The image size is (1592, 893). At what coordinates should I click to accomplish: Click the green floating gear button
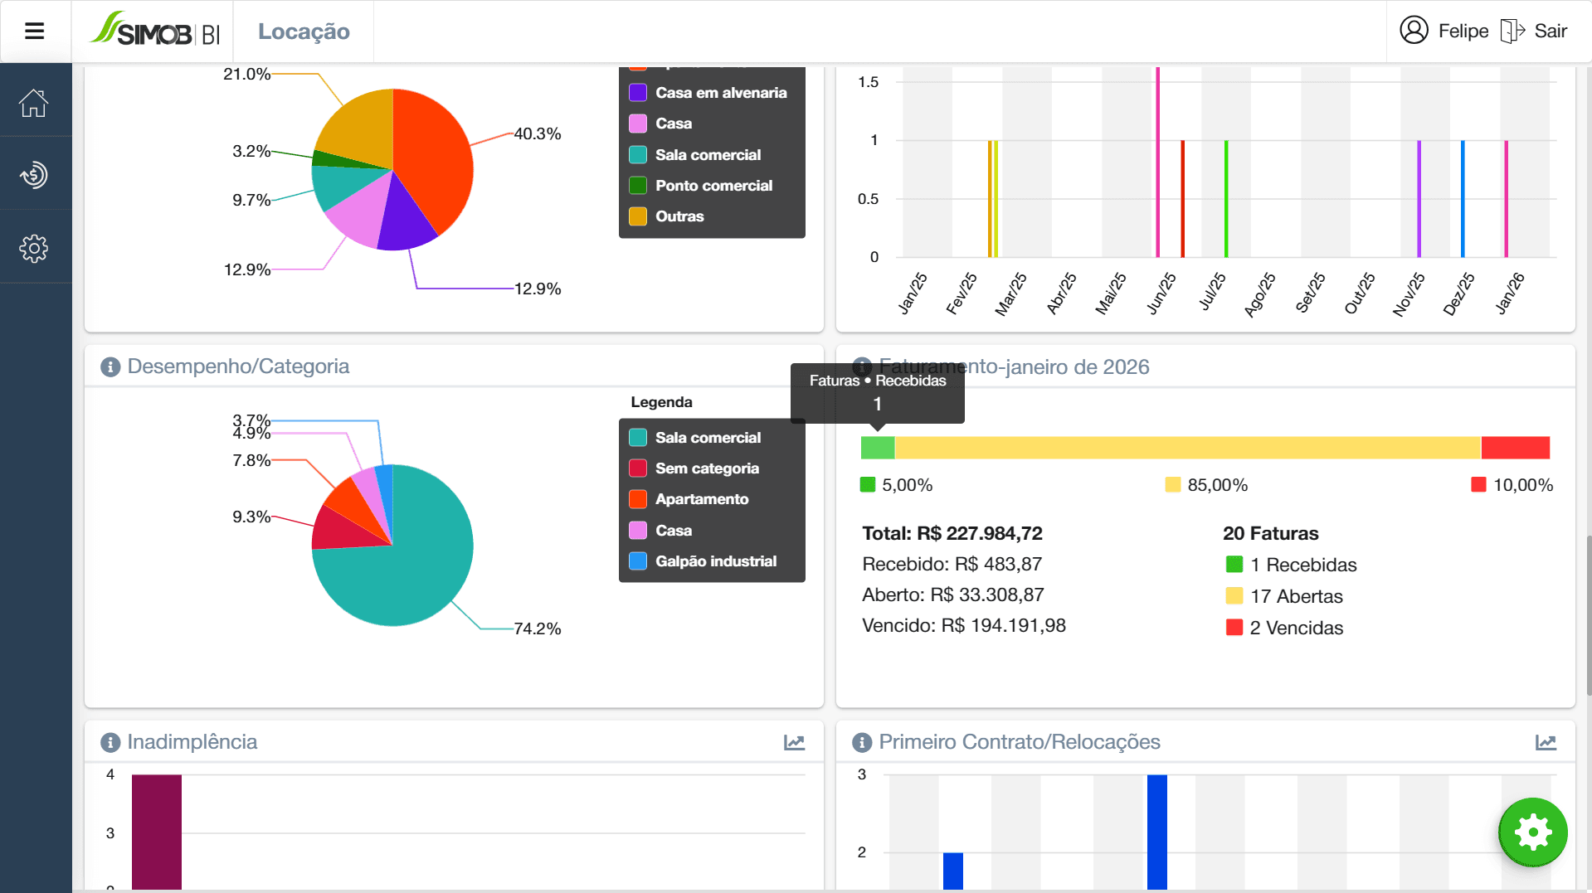point(1532,832)
